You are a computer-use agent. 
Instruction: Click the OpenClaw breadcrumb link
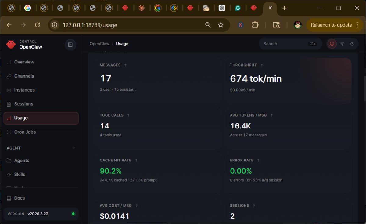point(99,44)
